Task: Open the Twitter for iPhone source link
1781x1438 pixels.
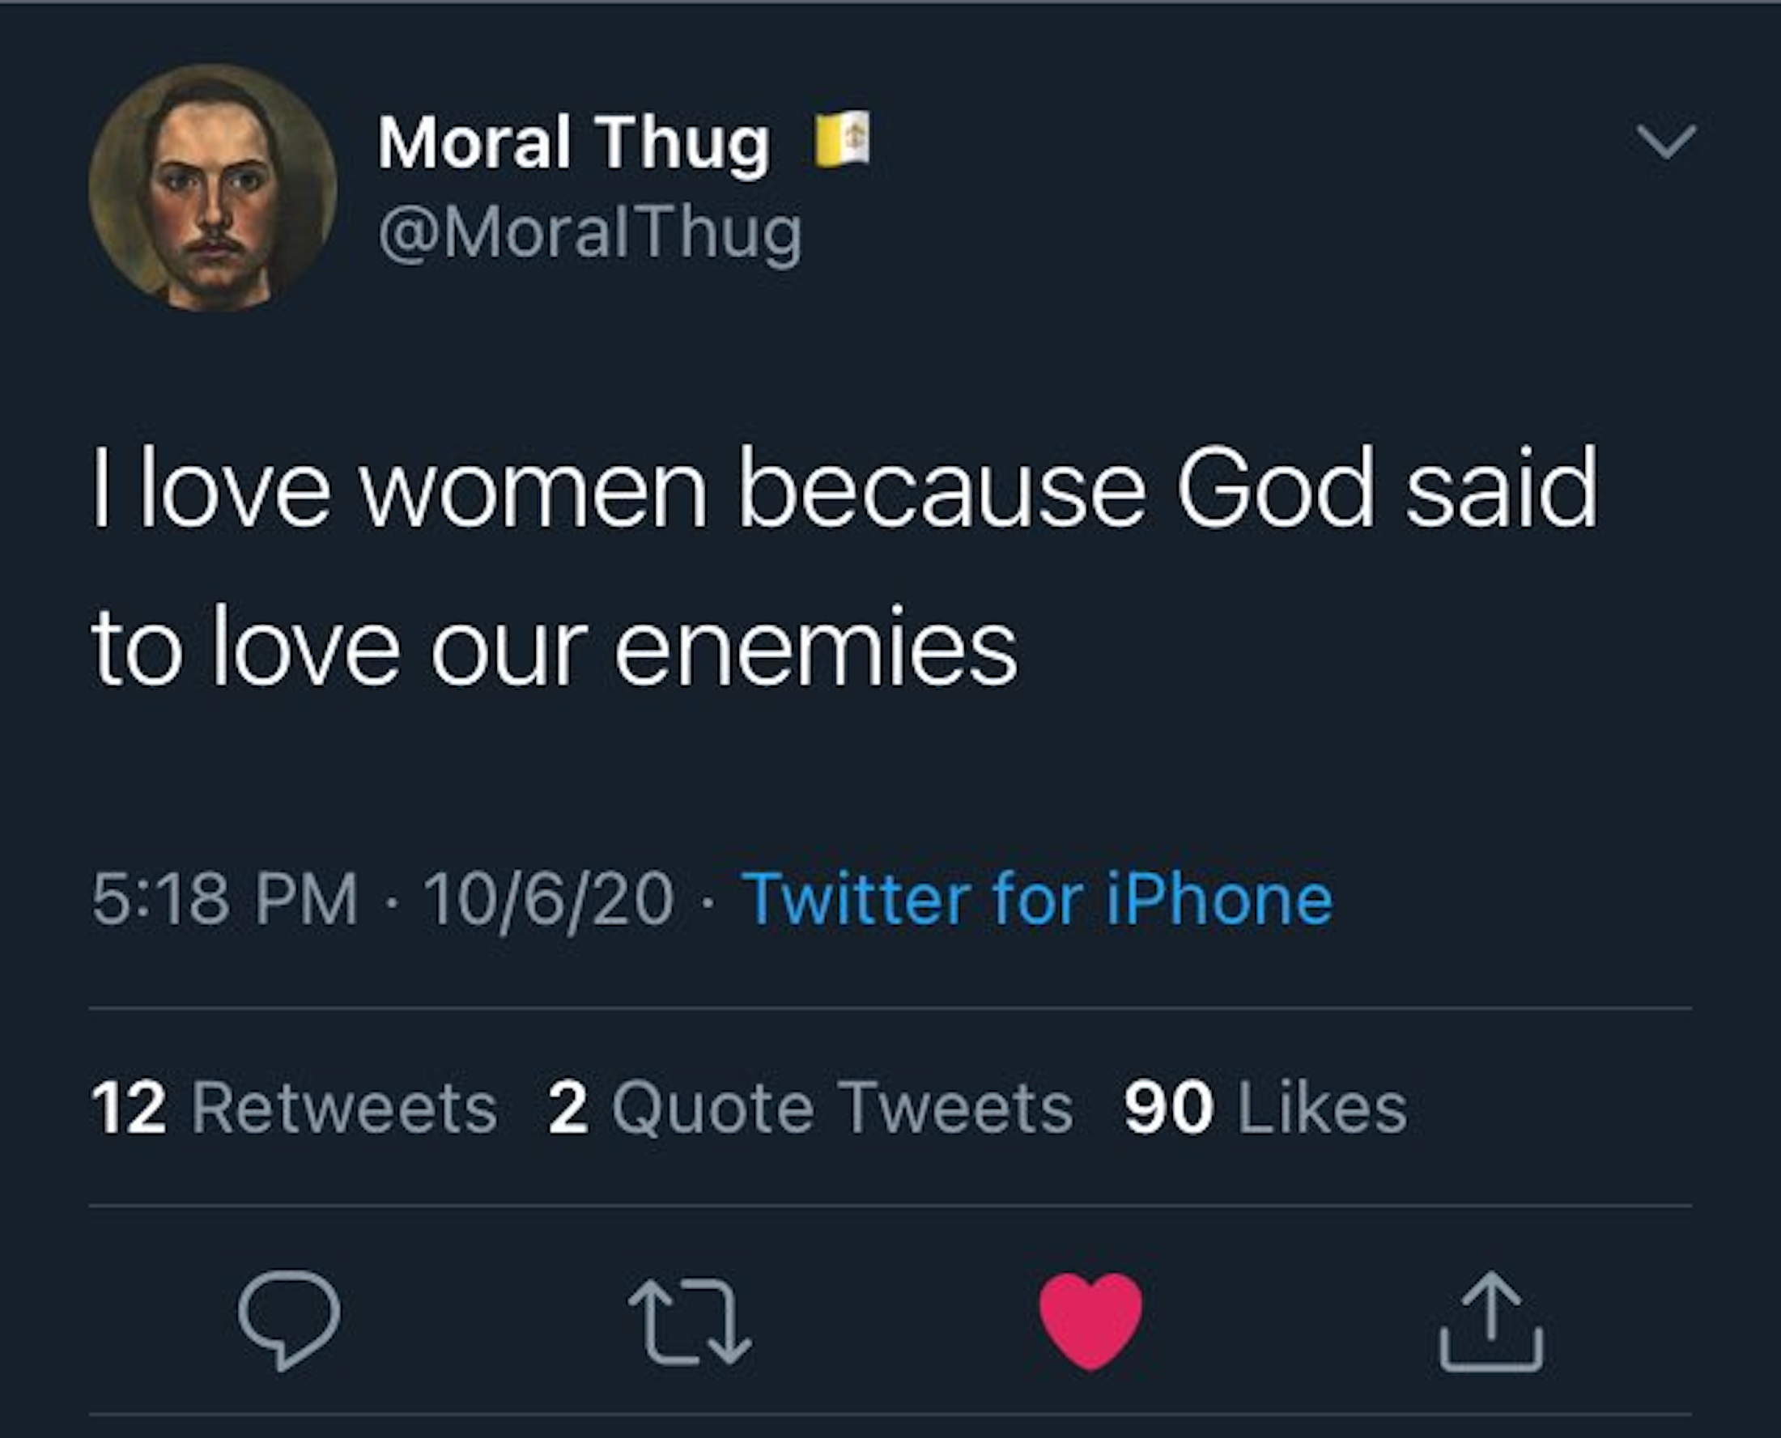Action: (x=1041, y=899)
